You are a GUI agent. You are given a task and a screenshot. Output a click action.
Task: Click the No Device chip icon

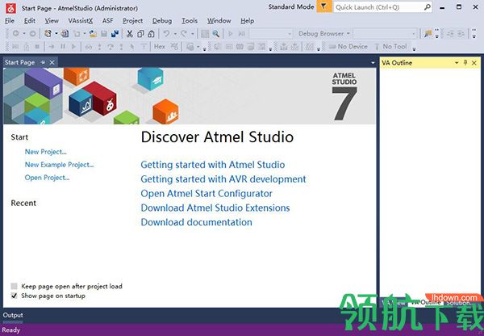click(x=332, y=46)
